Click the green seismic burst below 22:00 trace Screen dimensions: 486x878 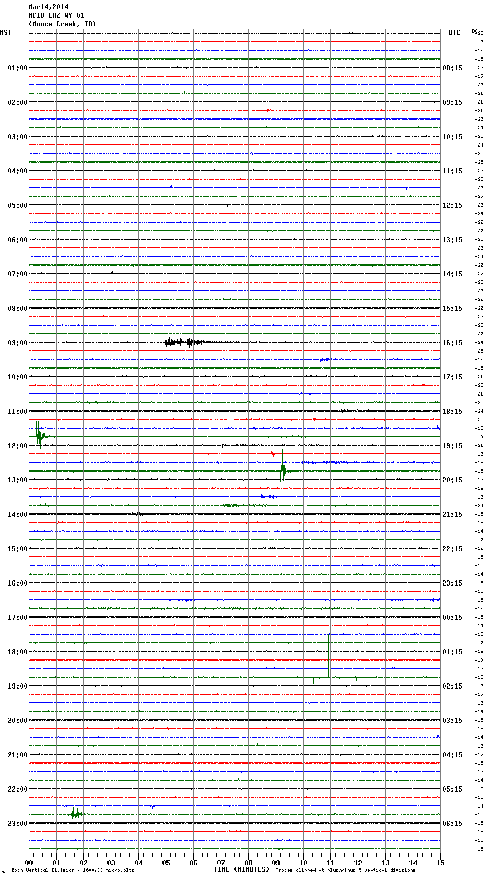(x=77, y=813)
